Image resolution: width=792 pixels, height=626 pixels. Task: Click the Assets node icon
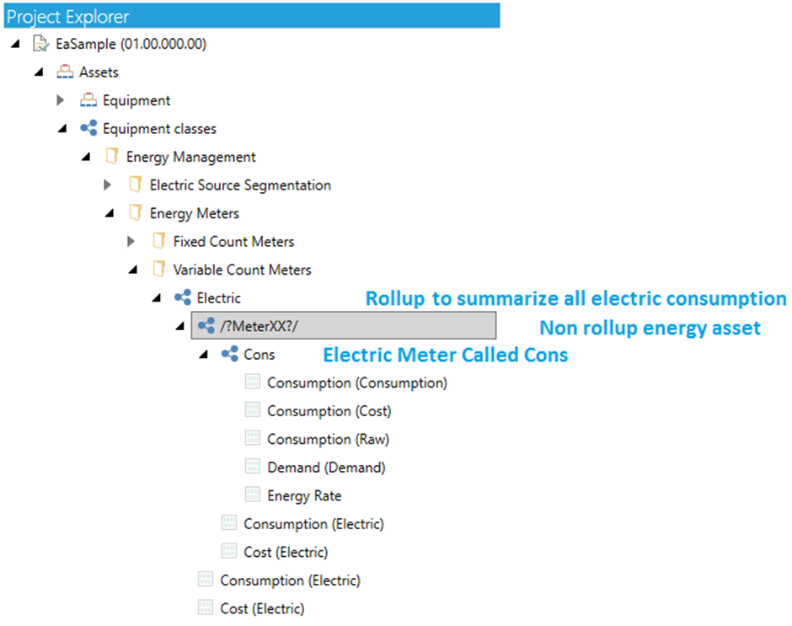pos(65,72)
